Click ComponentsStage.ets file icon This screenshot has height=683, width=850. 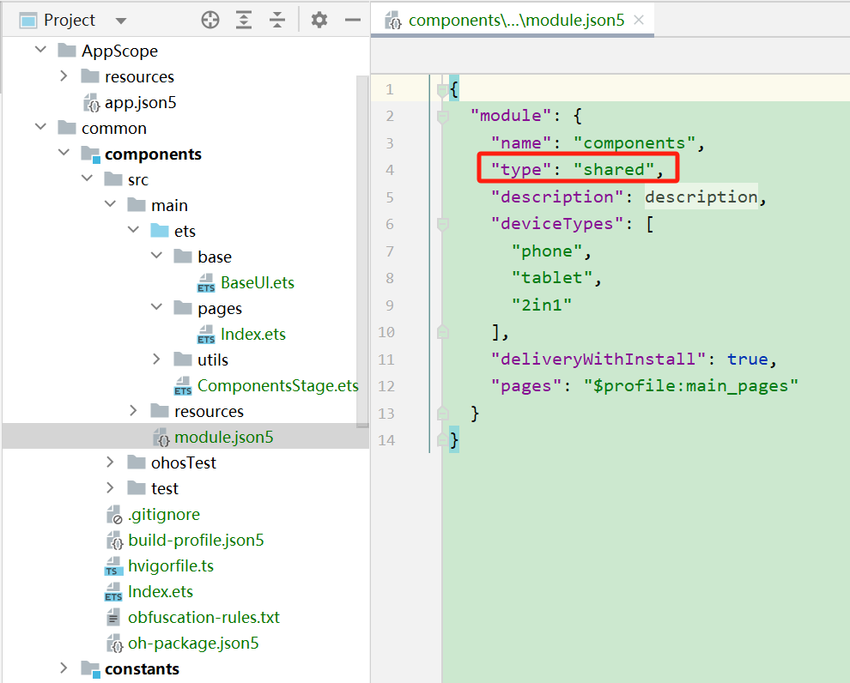pyautogui.click(x=183, y=385)
